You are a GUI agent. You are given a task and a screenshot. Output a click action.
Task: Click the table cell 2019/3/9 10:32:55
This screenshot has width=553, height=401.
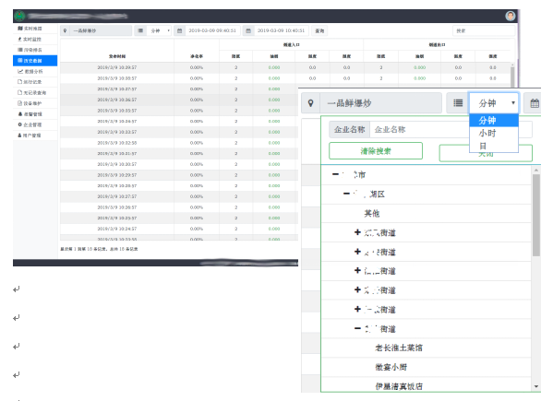tap(117, 143)
